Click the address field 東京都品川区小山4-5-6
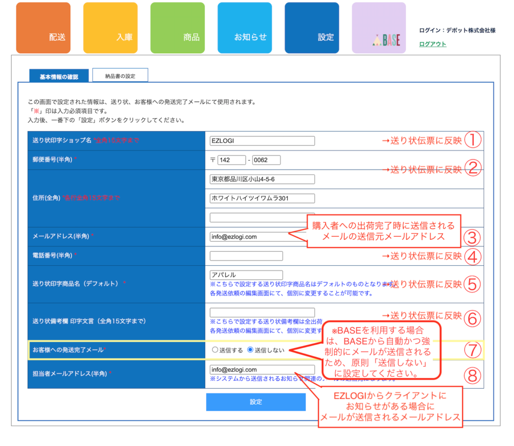 tap(262, 179)
